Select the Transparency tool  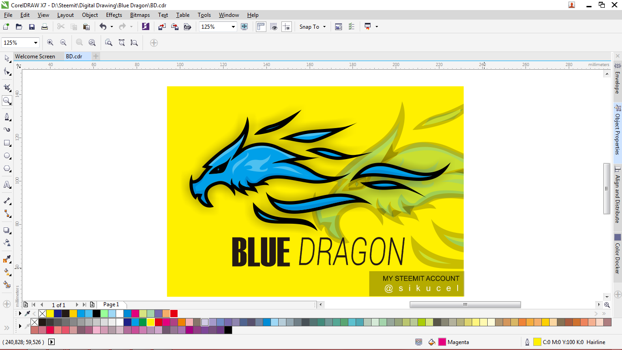pyautogui.click(x=7, y=242)
